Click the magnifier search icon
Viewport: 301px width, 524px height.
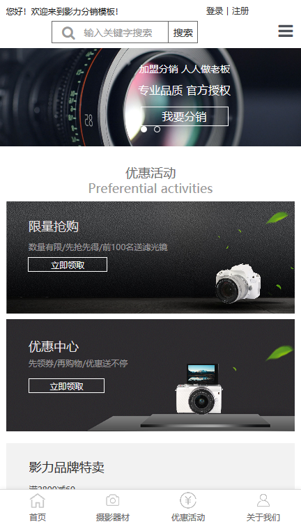[x=68, y=33]
